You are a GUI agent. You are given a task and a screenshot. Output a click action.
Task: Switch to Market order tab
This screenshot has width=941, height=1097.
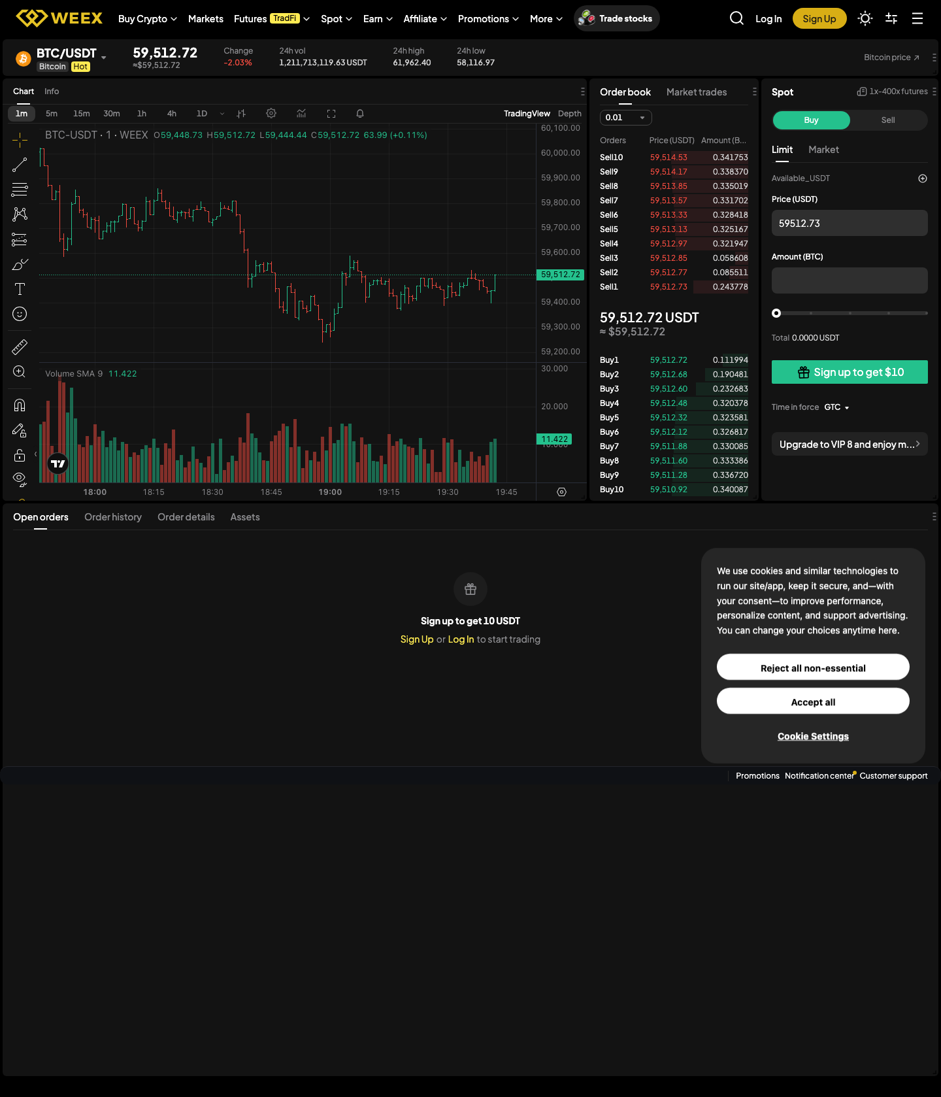[823, 150]
